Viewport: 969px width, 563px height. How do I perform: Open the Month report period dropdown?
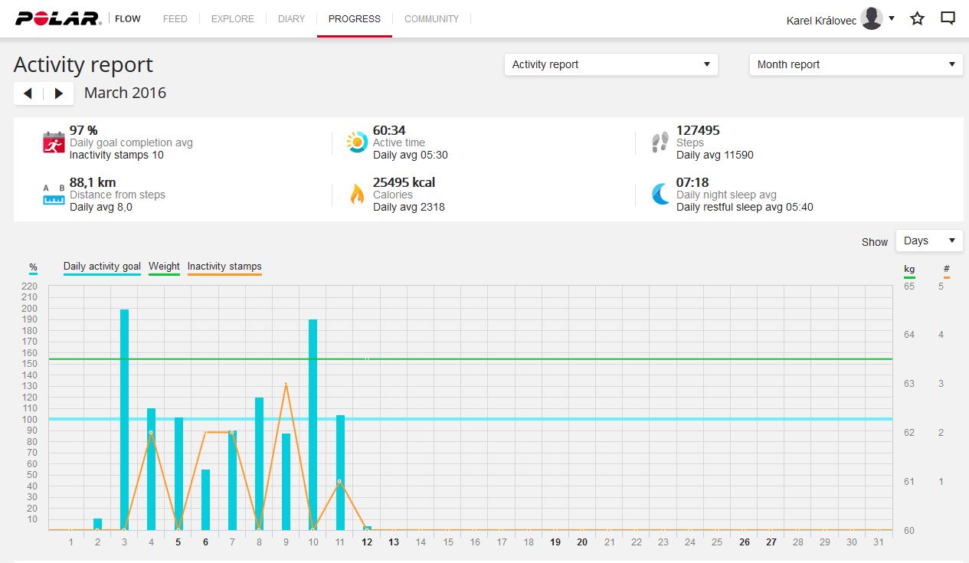[x=856, y=64]
